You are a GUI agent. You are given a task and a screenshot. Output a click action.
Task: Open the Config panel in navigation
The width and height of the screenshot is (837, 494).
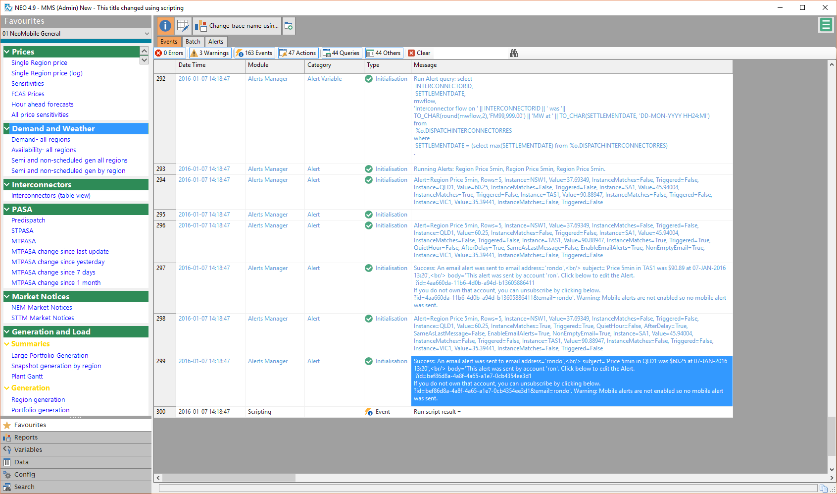[24, 475]
